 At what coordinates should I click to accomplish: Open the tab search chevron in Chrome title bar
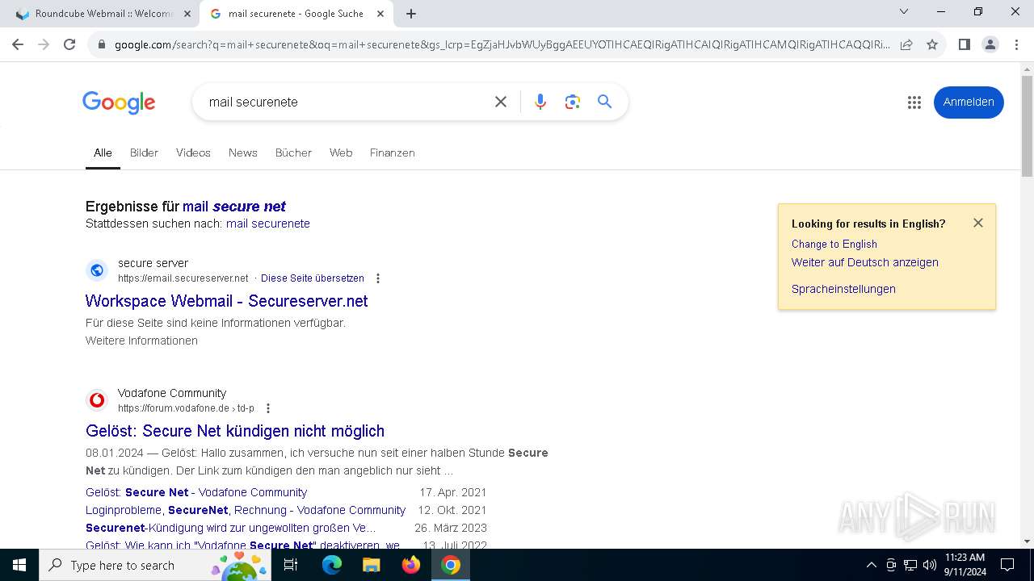coord(904,11)
